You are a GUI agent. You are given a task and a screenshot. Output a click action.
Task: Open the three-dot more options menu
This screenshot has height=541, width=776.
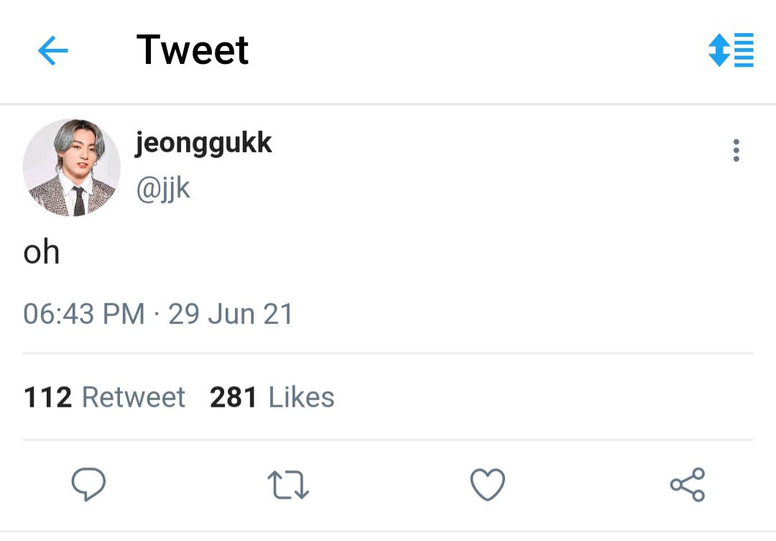(x=736, y=150)
